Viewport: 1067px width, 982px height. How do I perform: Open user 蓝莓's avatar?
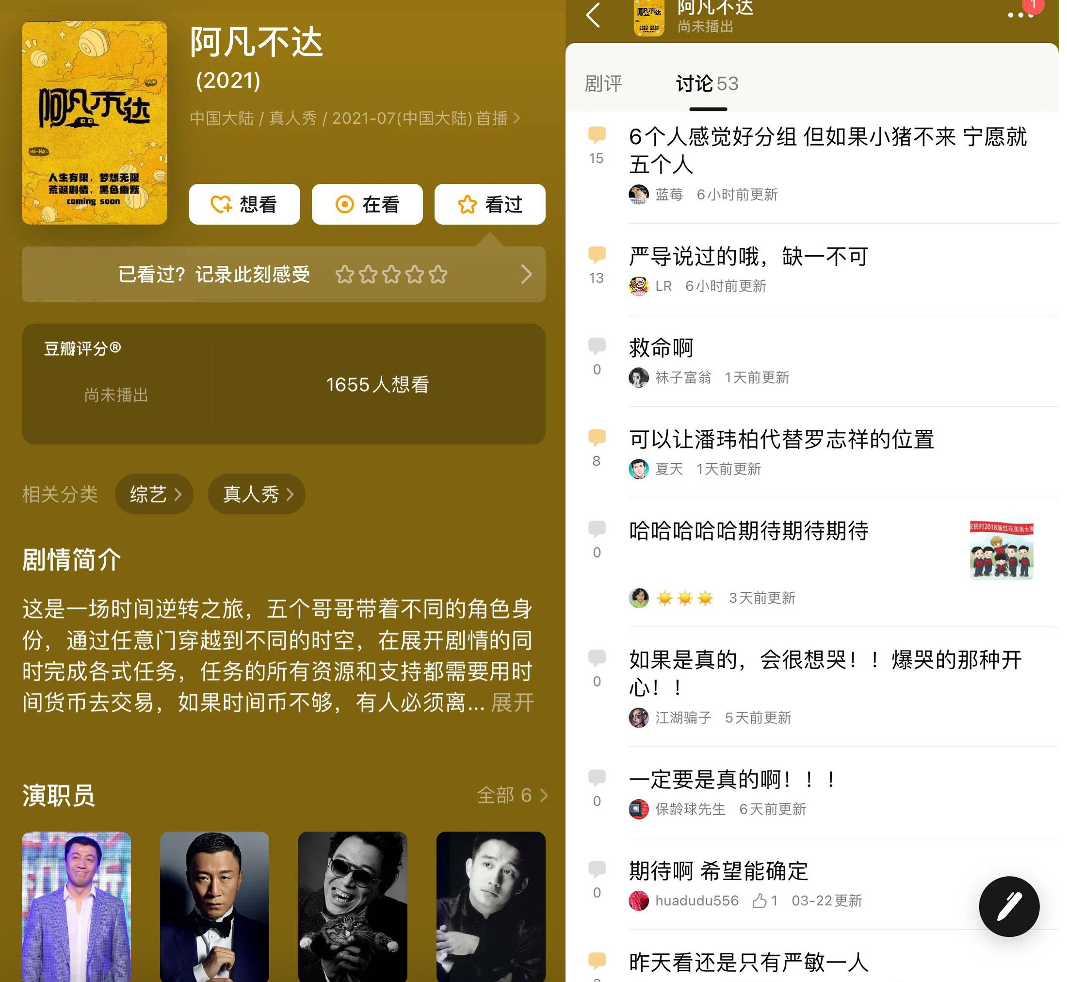coord(638,195)
